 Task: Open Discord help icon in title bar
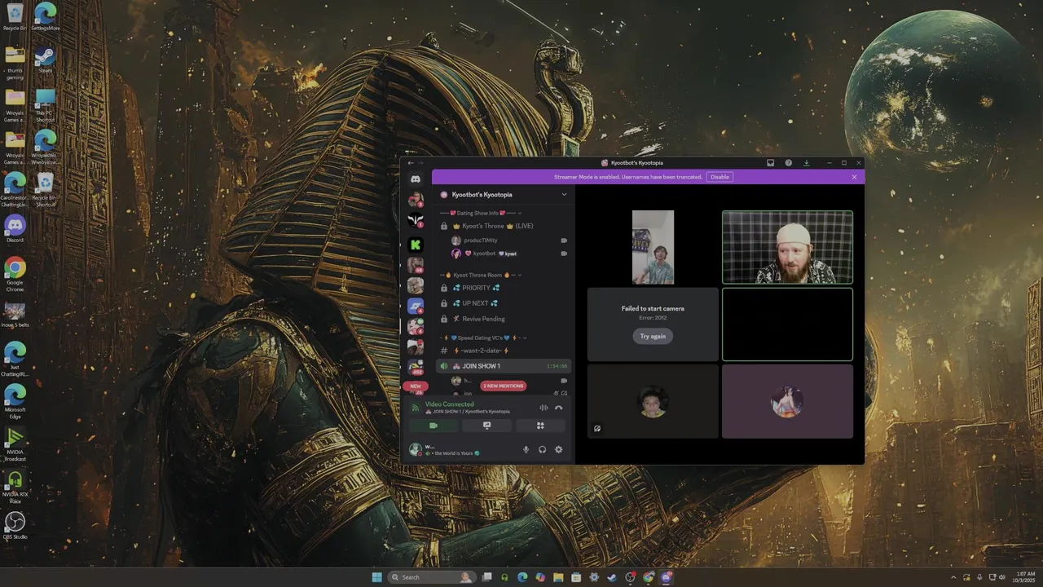click(788, 163)
